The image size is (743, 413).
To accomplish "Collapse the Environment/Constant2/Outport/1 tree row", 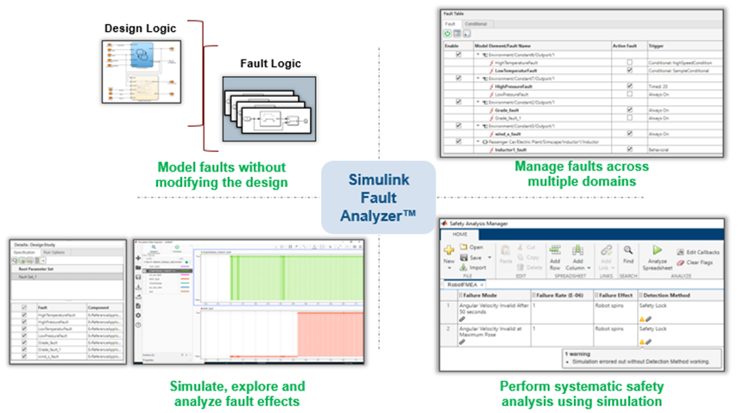I will coord(478,102).
